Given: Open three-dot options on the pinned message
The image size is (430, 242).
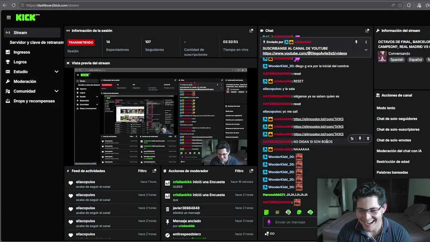Looking at the screenshot, I should coord(366,42).
